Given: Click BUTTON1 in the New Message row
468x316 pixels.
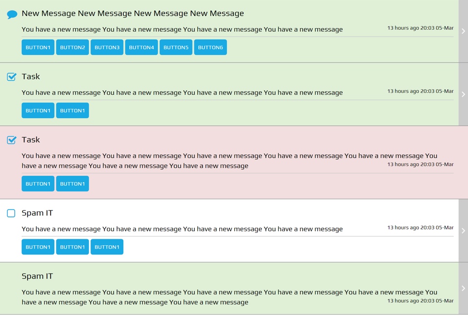Looking at the screenshot, I should click(x=38, y=47).
